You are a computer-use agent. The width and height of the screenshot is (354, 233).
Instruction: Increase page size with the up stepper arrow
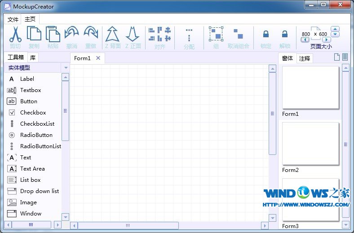(x=335, y=29)
